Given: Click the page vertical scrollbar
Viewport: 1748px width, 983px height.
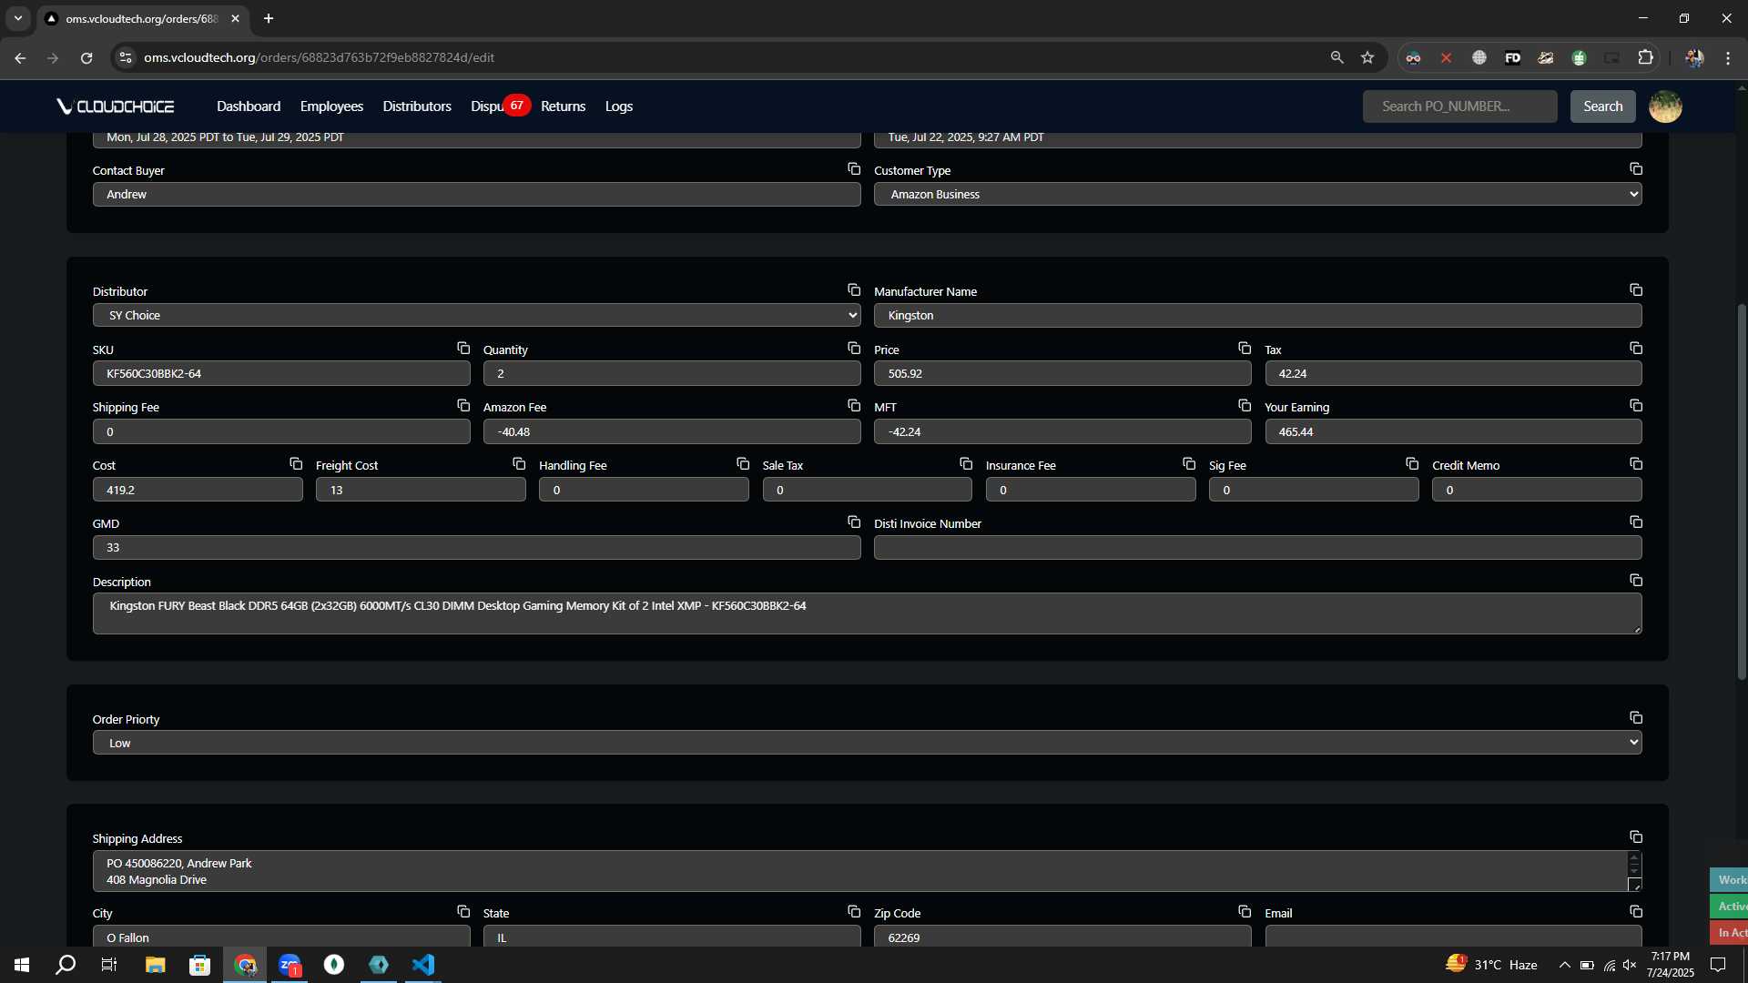Looking at the screenshot, I should pos(1742,491).
